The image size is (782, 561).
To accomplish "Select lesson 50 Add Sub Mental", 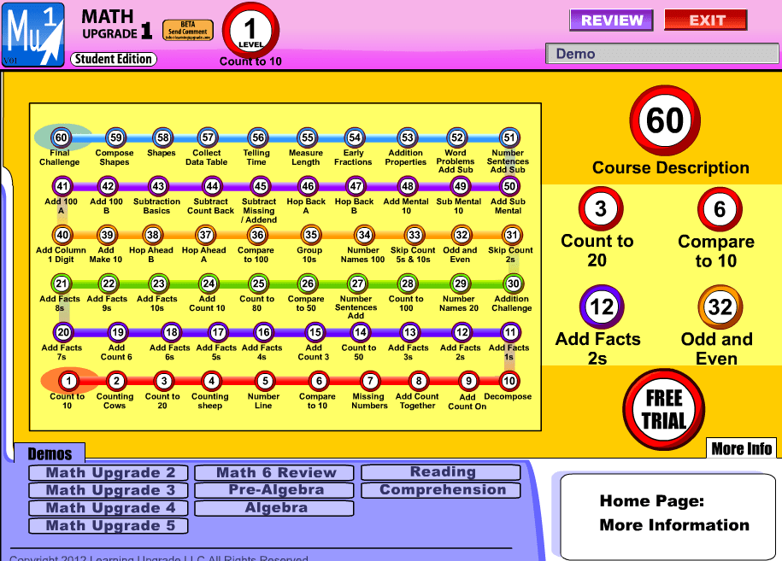I will click(x=509, y=186).
